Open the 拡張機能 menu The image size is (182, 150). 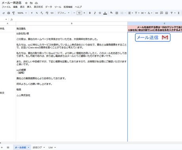coord(68,7)
